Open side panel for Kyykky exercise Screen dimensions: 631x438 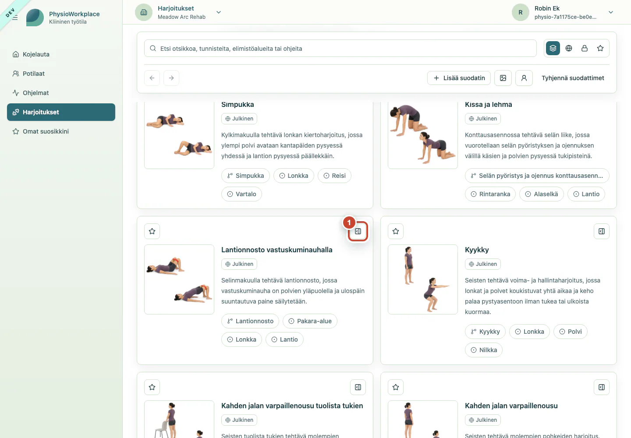602,231
